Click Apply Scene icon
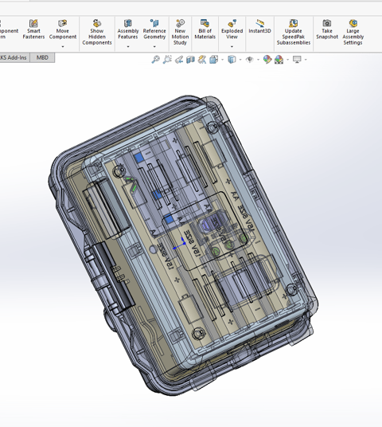Screen dimensions: 382x427 pyautogui.click(x=279, y=60)
